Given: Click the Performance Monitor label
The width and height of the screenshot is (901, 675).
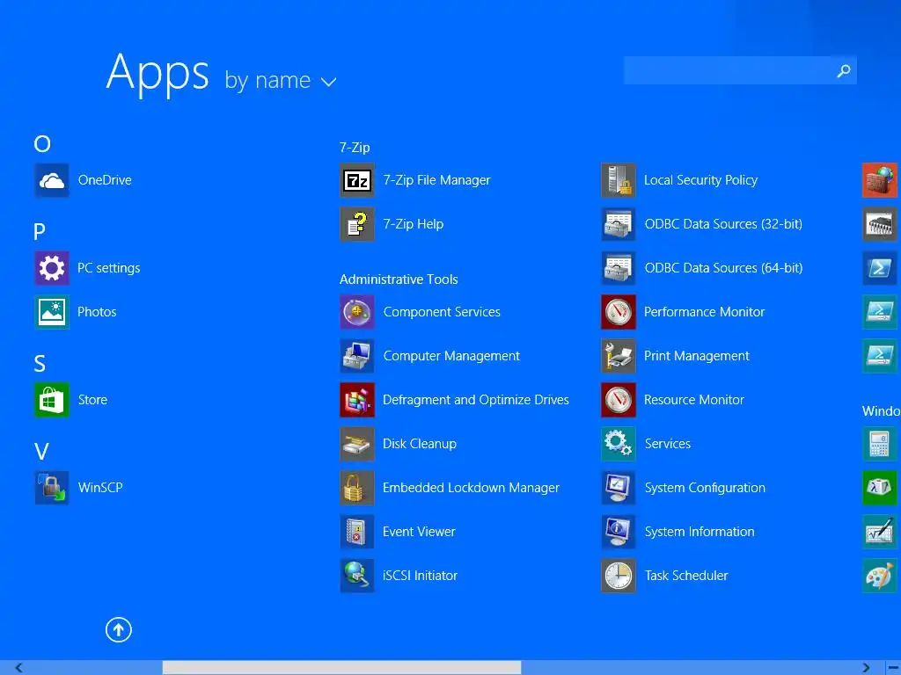Looking at the screenshot, I should click(704, 312).
